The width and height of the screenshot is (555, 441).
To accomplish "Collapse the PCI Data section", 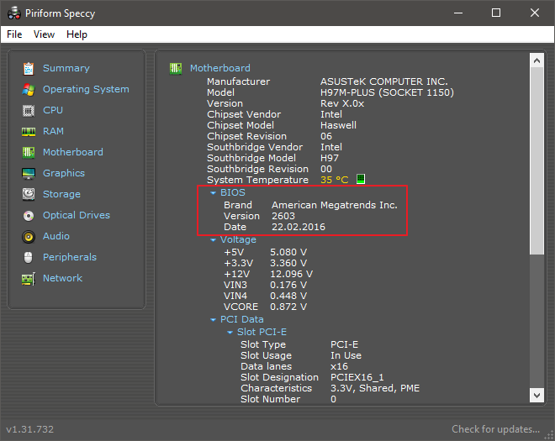I will [x=213, y=320].
